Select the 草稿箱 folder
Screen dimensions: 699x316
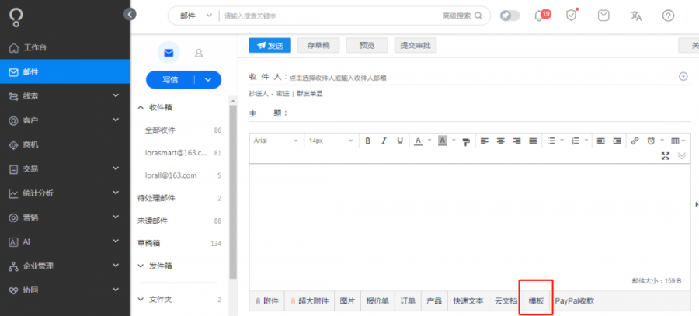click(179, 243)
